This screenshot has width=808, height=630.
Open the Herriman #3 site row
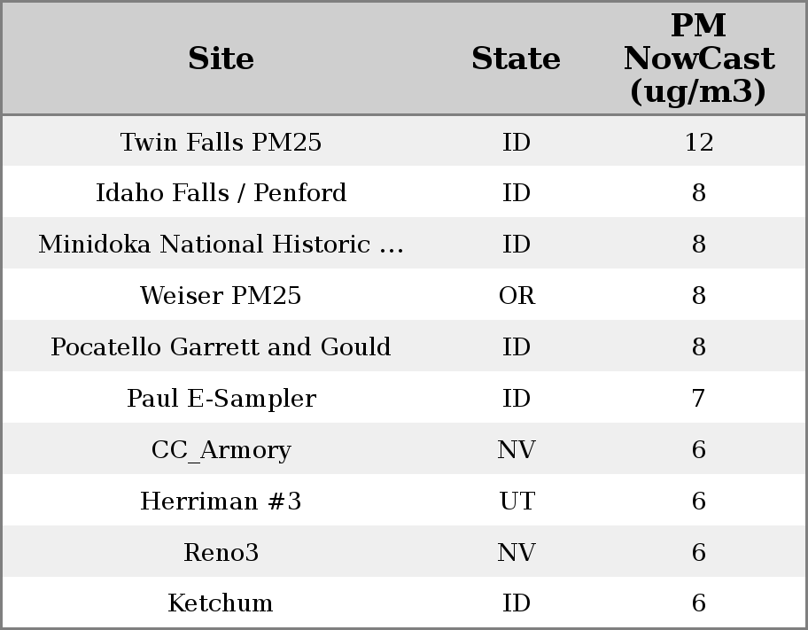pos(221,501)
